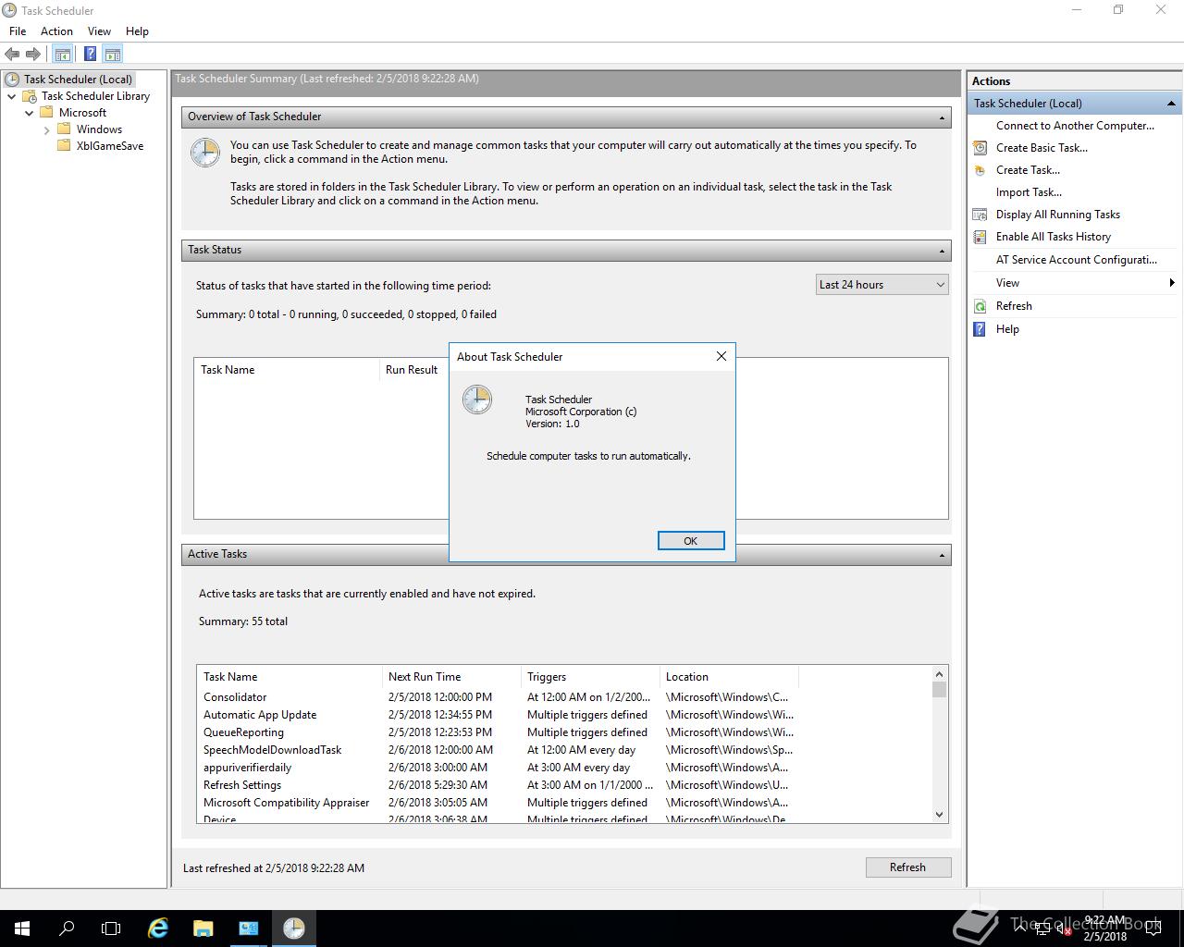Viewport: 1184px width, 947px height.
Task: Click the taskbar clock showing 9:22 AM
Action: 1105,929
